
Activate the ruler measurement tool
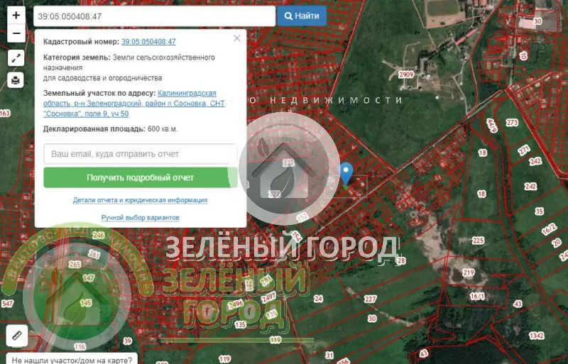pos(17,335)
